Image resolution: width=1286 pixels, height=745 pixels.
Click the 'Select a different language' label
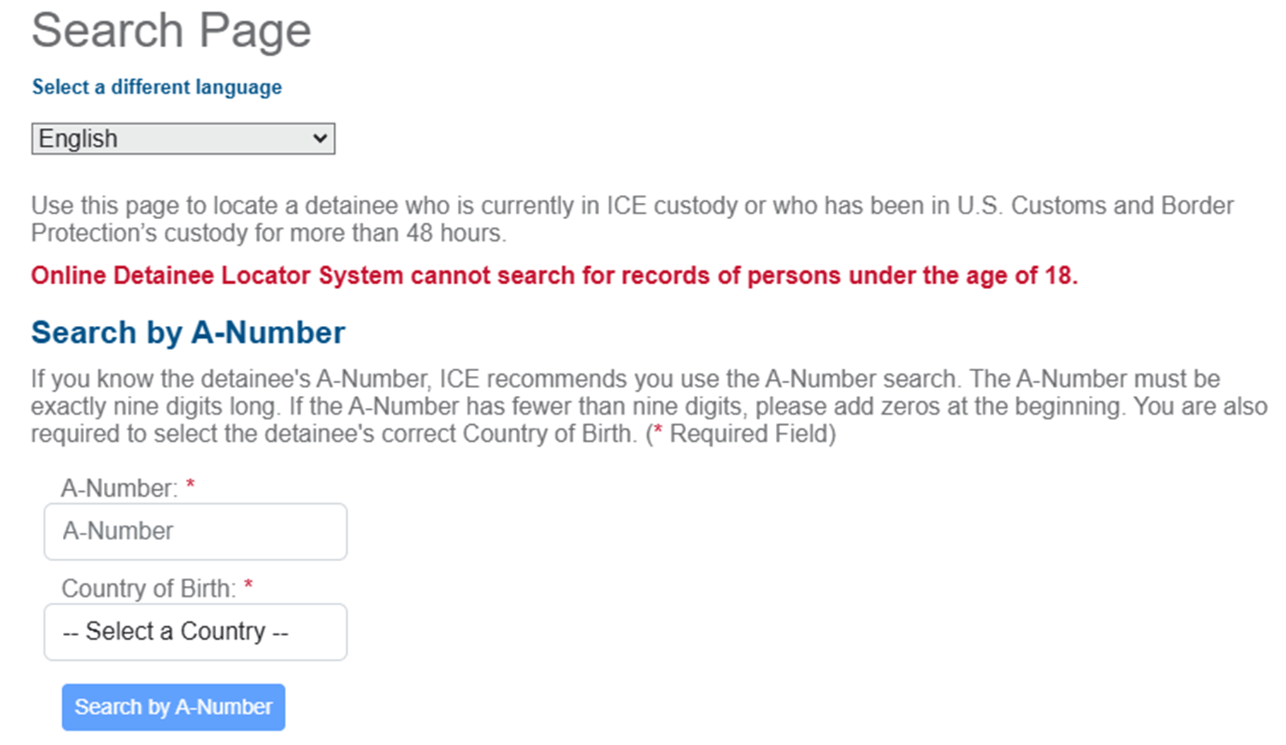click(x=157, y=87)
